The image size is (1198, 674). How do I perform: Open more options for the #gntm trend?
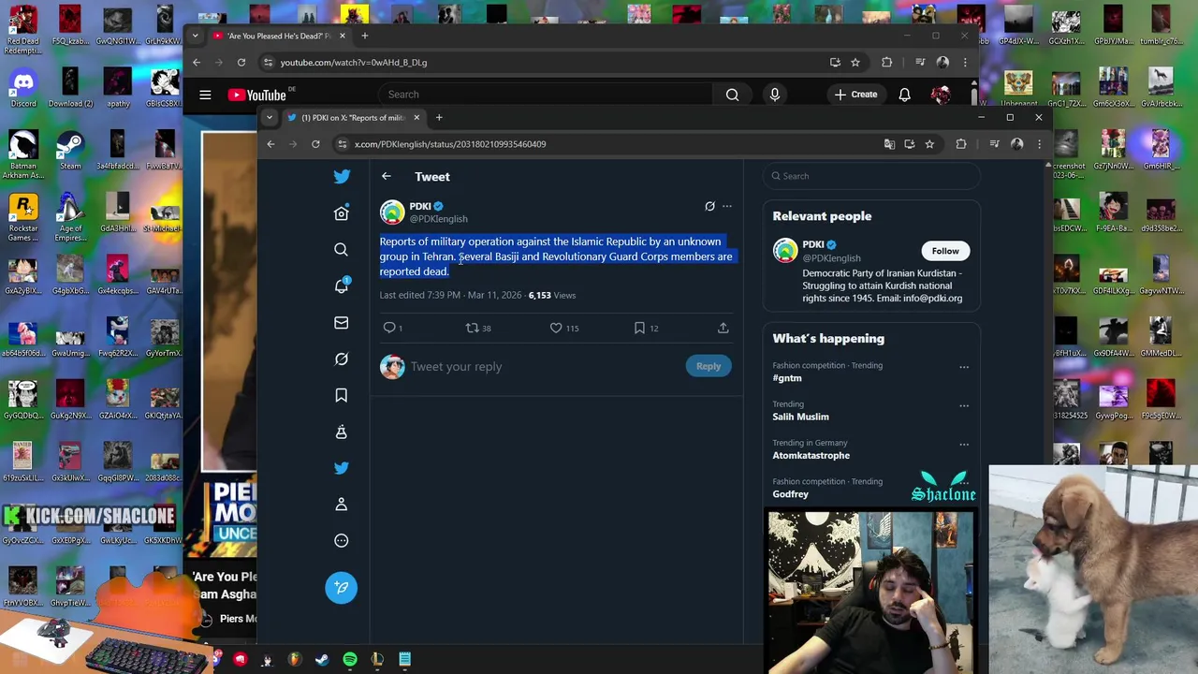(x=964, y=367)
